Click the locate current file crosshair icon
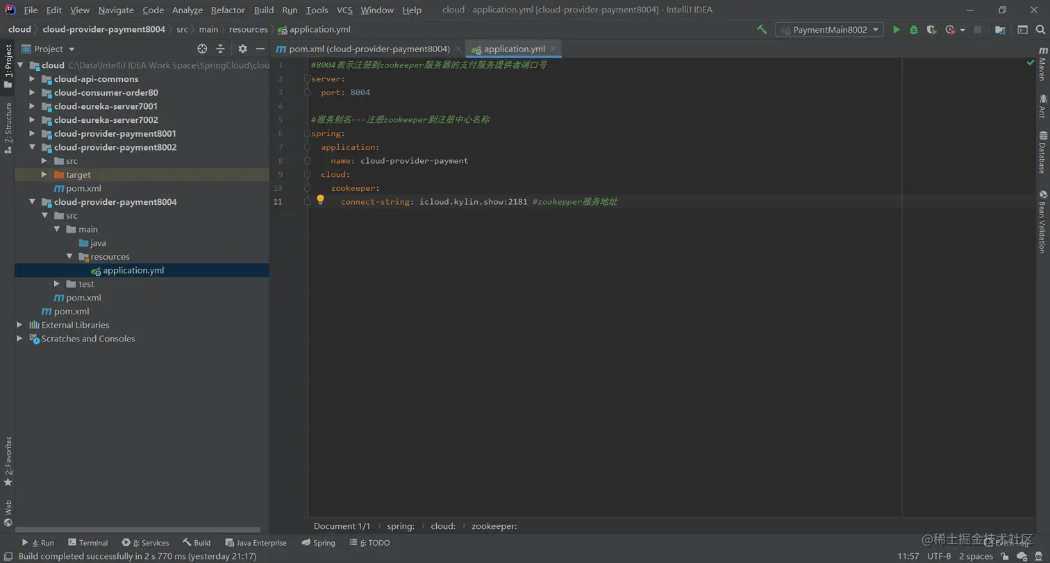Screen dimensions: 1050x563 [x=202, y=49]
